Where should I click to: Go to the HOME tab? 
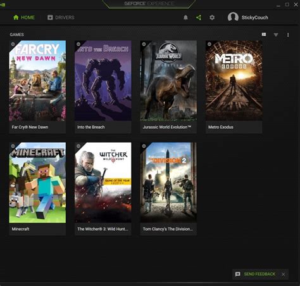coord(24,17)
